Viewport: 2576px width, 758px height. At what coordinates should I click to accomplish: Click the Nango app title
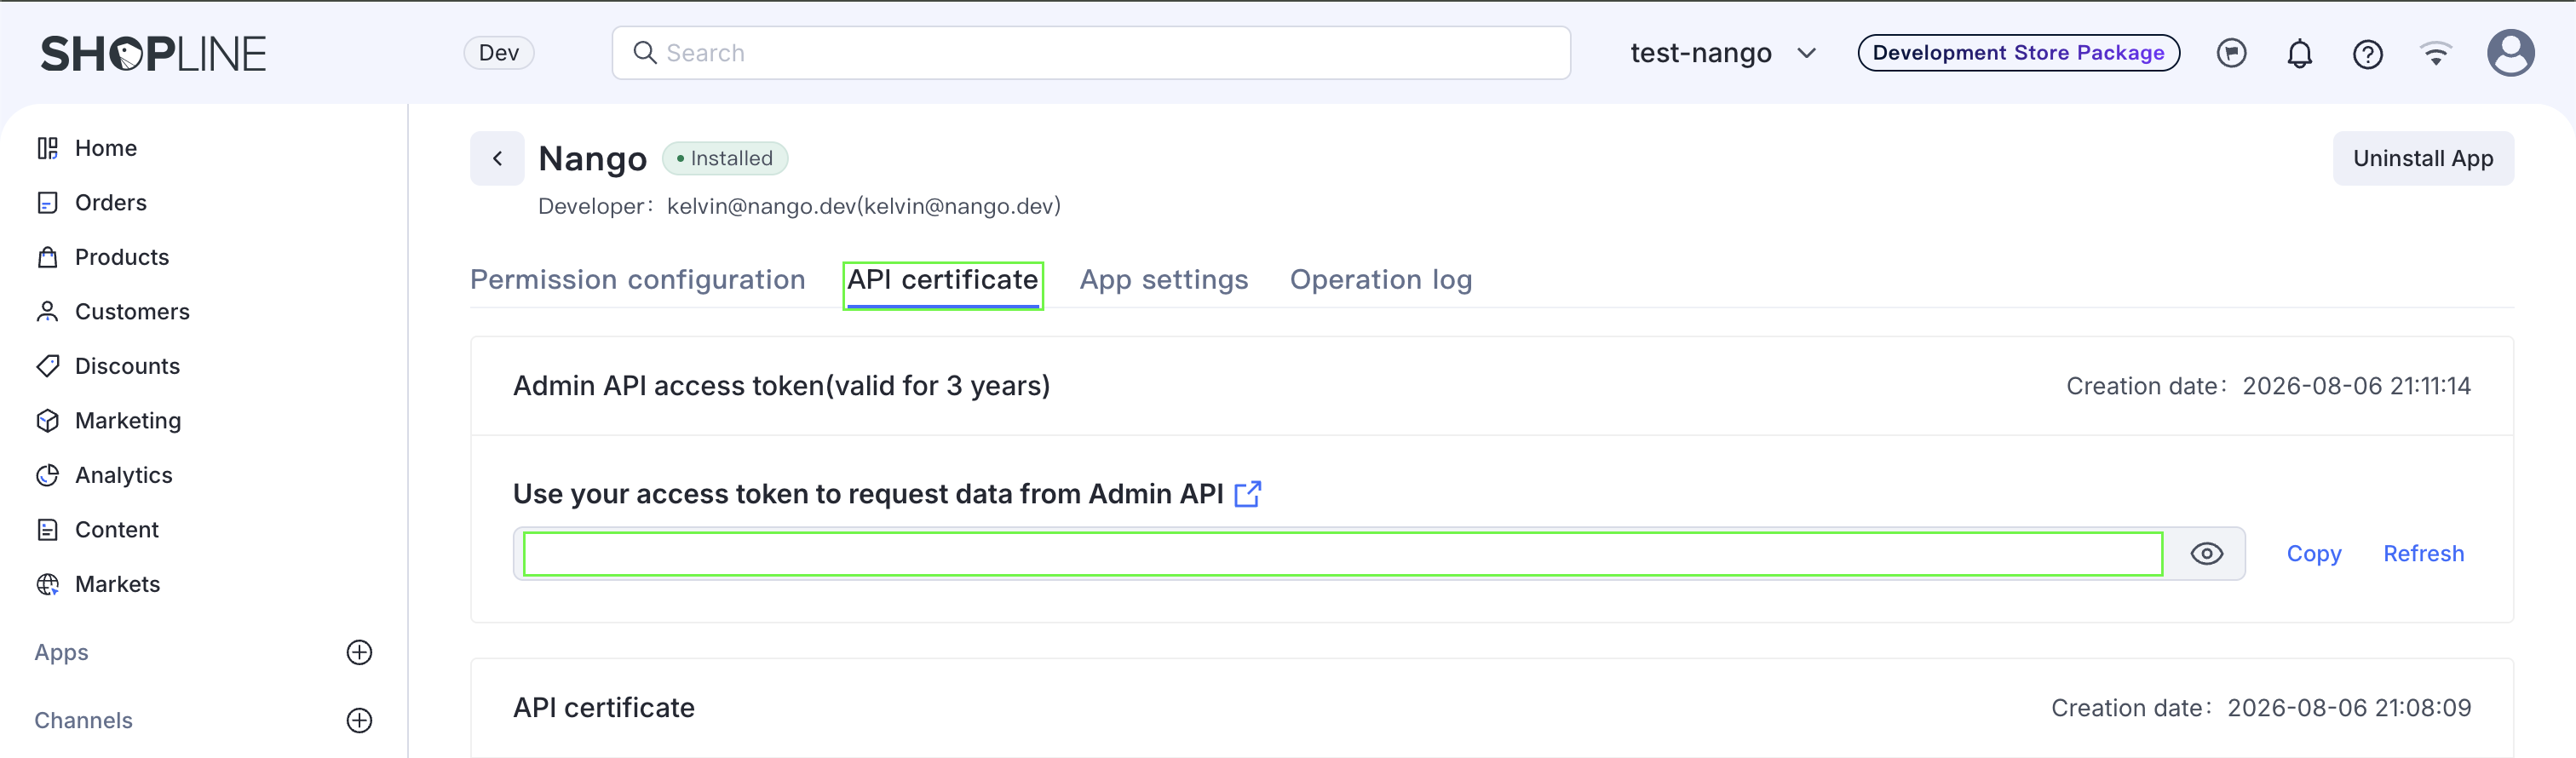pyautogui.click(x=592, y=159)
